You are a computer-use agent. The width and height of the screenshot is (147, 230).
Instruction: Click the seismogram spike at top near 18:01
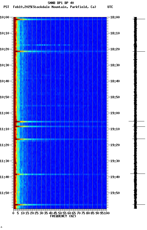tap(139, 19)
